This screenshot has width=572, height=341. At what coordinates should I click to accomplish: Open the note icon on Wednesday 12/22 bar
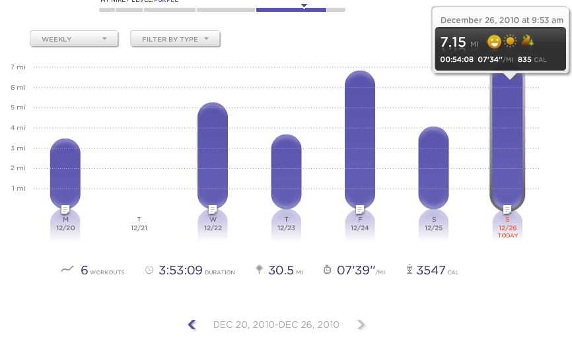213,209
